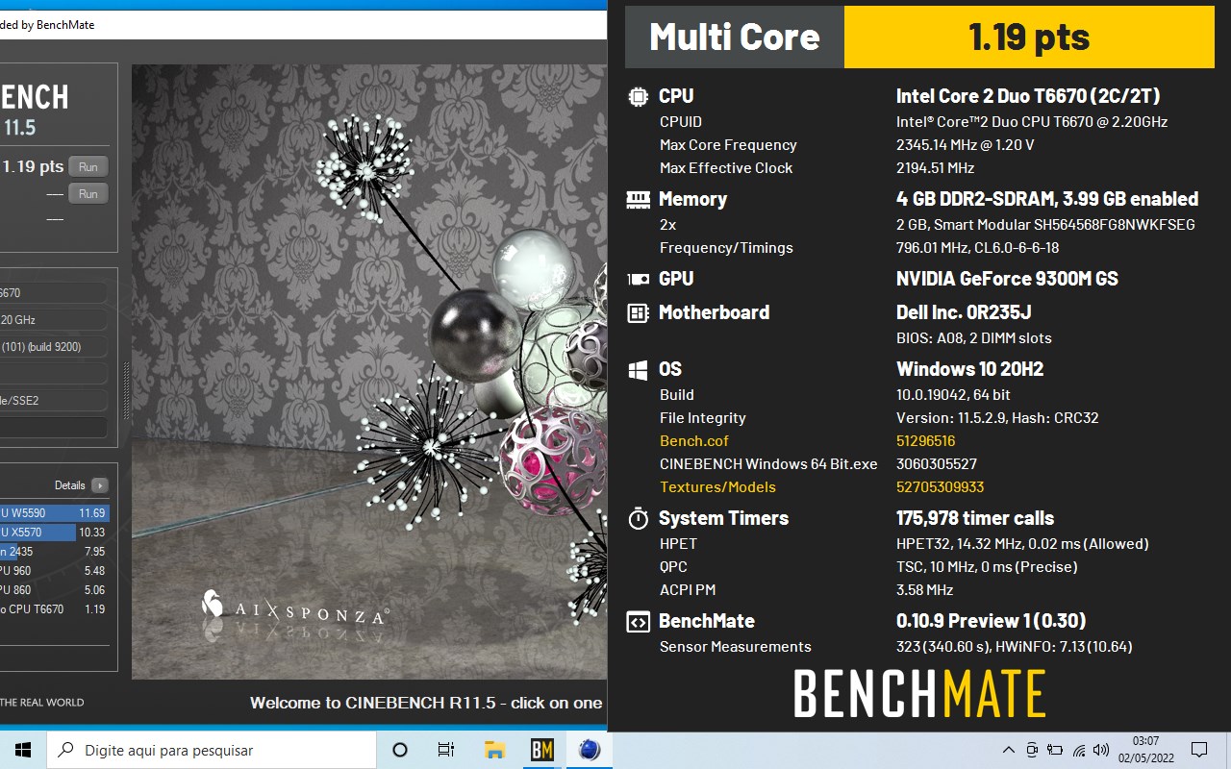1231x769 pixels.
Task: Click the battery tray icon
Action: click(x=1055, y=750)
